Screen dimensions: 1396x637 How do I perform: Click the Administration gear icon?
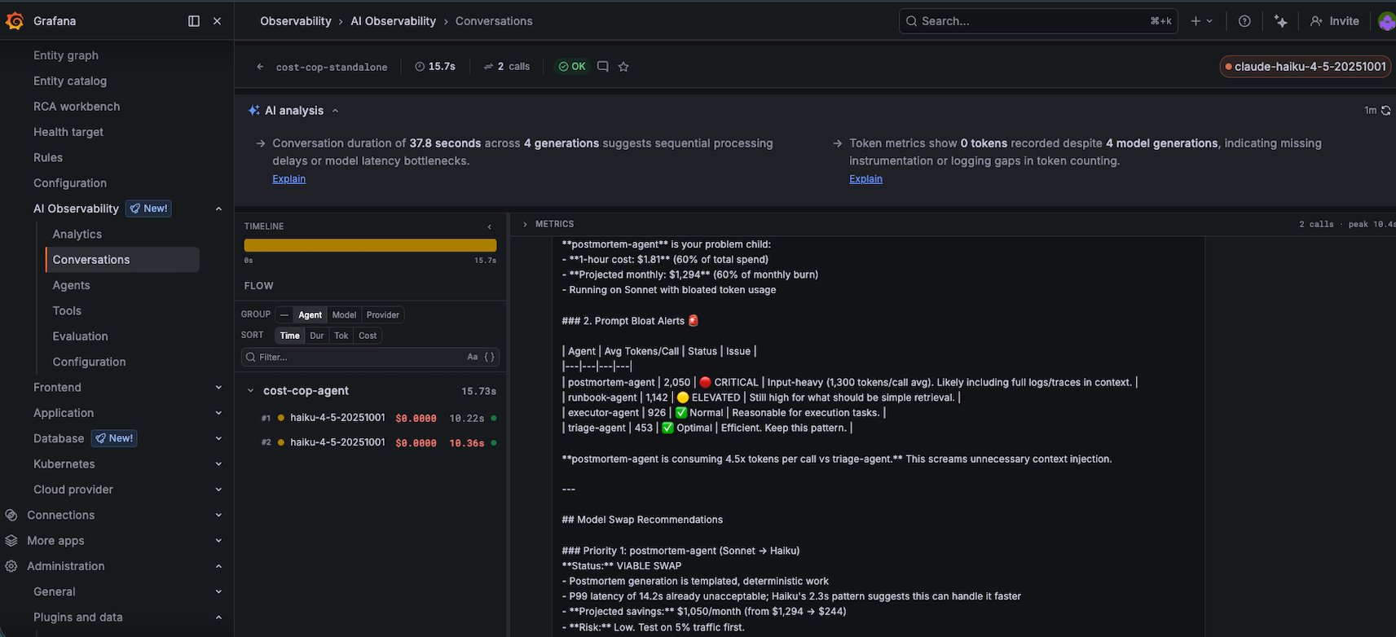pos(11,566)
